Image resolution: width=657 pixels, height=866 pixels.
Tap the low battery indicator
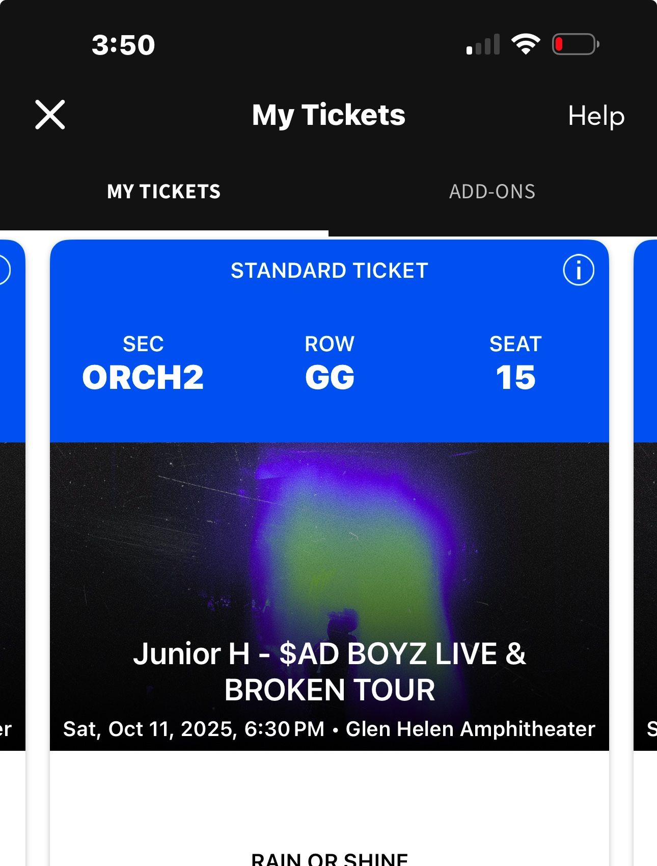pos(576,44)
